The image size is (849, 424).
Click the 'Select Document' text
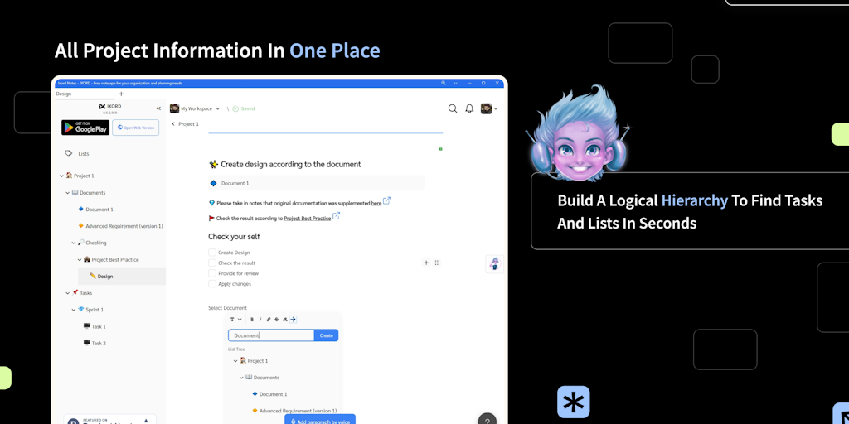(227, 308)
